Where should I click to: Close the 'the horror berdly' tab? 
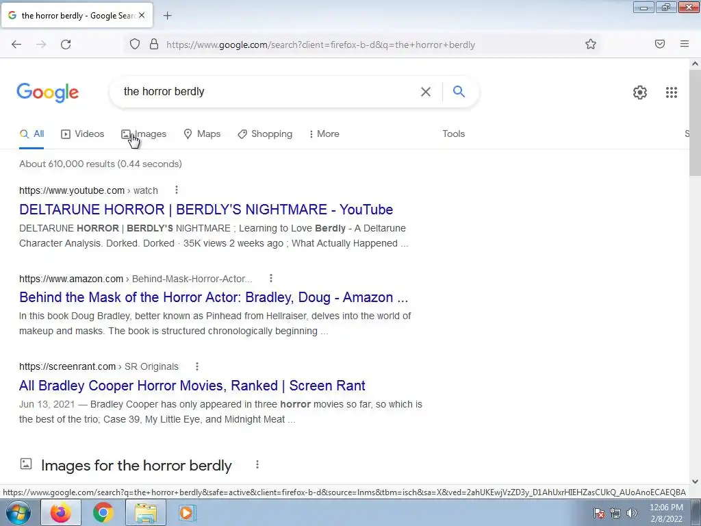click(x=142, y=15)
